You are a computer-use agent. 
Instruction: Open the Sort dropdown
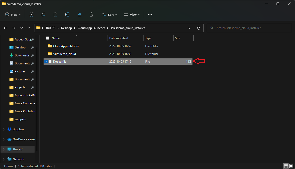pyautogui.click(x=109, y=14)
